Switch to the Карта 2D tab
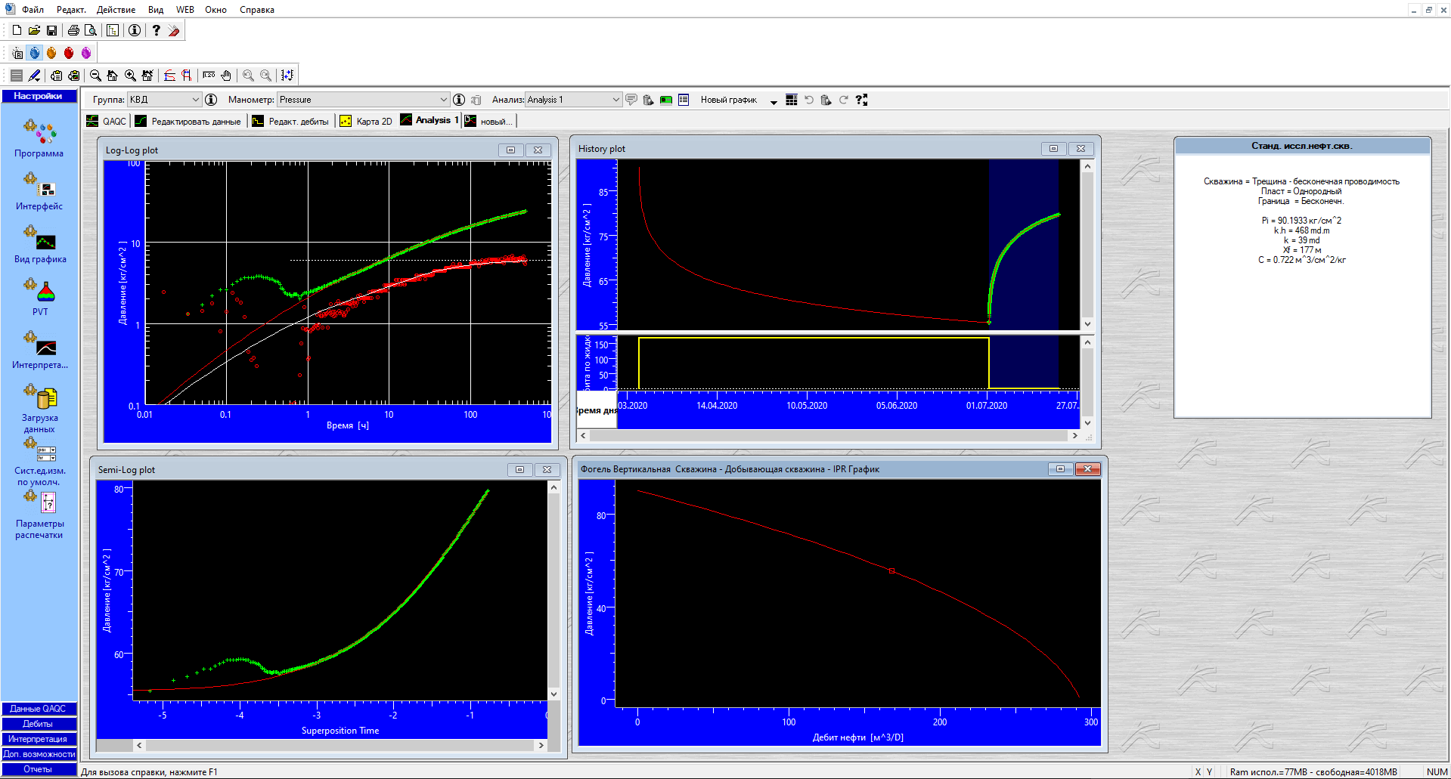The width and height of the screenshot is (1451, 779). pos(366,121)
